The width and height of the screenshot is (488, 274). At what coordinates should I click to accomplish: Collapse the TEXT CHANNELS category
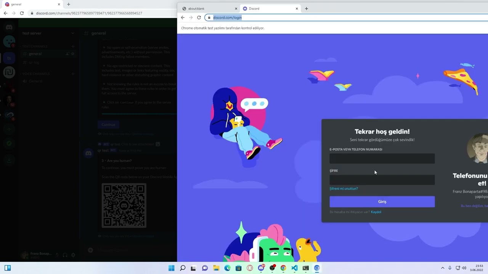pos(35,46)
